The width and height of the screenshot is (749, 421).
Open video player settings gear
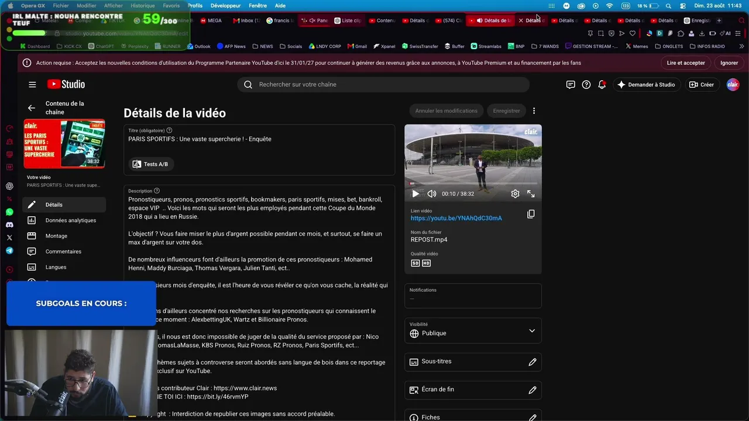tap(515, 194)
